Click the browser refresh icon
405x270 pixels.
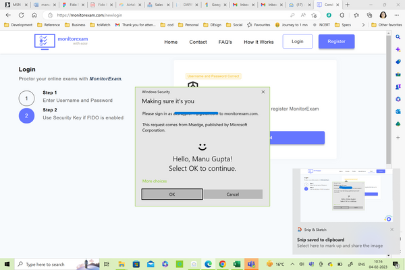pyautogui.click(x=20, y=14)
